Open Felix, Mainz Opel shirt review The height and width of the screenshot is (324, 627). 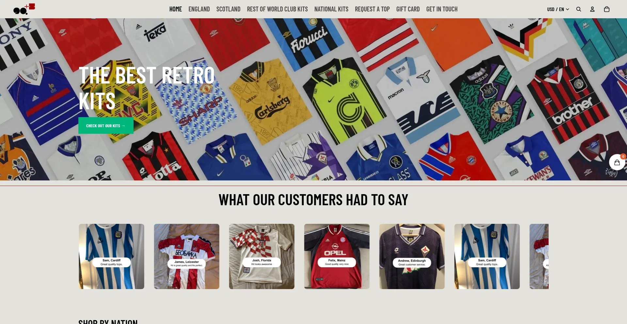pyautogui.click(x=337, y=256)
